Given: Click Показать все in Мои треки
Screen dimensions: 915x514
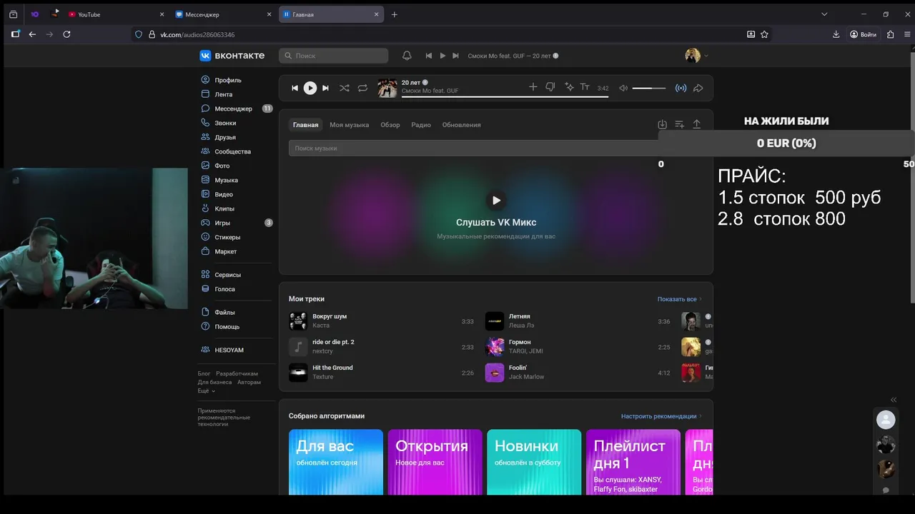Looking at the screenshot, I should click(x=679, y=299).
